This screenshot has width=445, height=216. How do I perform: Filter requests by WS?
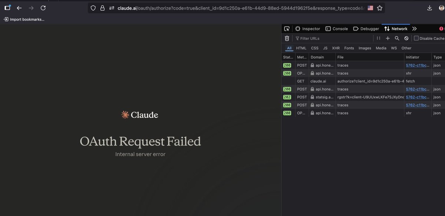394,48
